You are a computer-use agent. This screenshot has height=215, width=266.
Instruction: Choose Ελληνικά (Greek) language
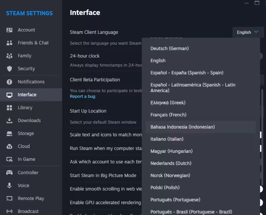tap(201, 103)
